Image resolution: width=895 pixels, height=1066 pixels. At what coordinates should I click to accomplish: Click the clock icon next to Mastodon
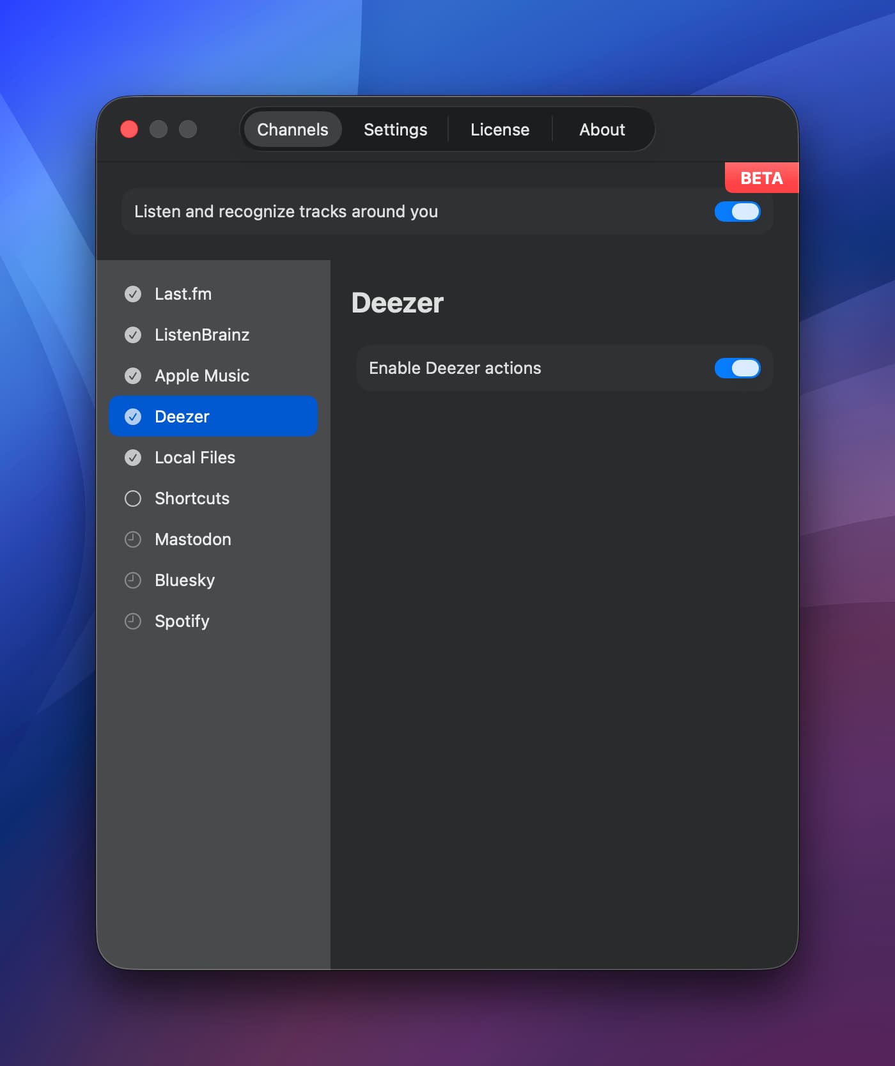coord(133,539)
